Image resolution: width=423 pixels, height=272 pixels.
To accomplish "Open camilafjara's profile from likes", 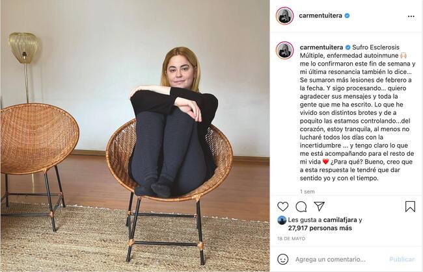I will coord(340,220).
